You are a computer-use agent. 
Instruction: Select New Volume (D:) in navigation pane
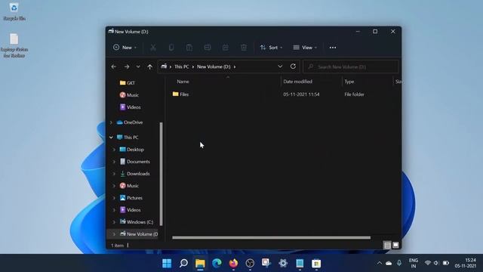(139, 234)
